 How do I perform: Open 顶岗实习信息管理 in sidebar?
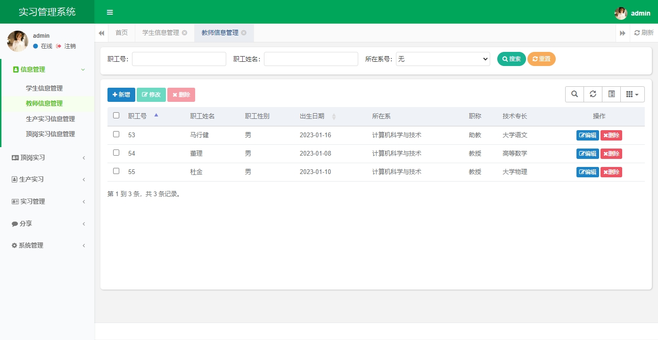pos(50,134)
